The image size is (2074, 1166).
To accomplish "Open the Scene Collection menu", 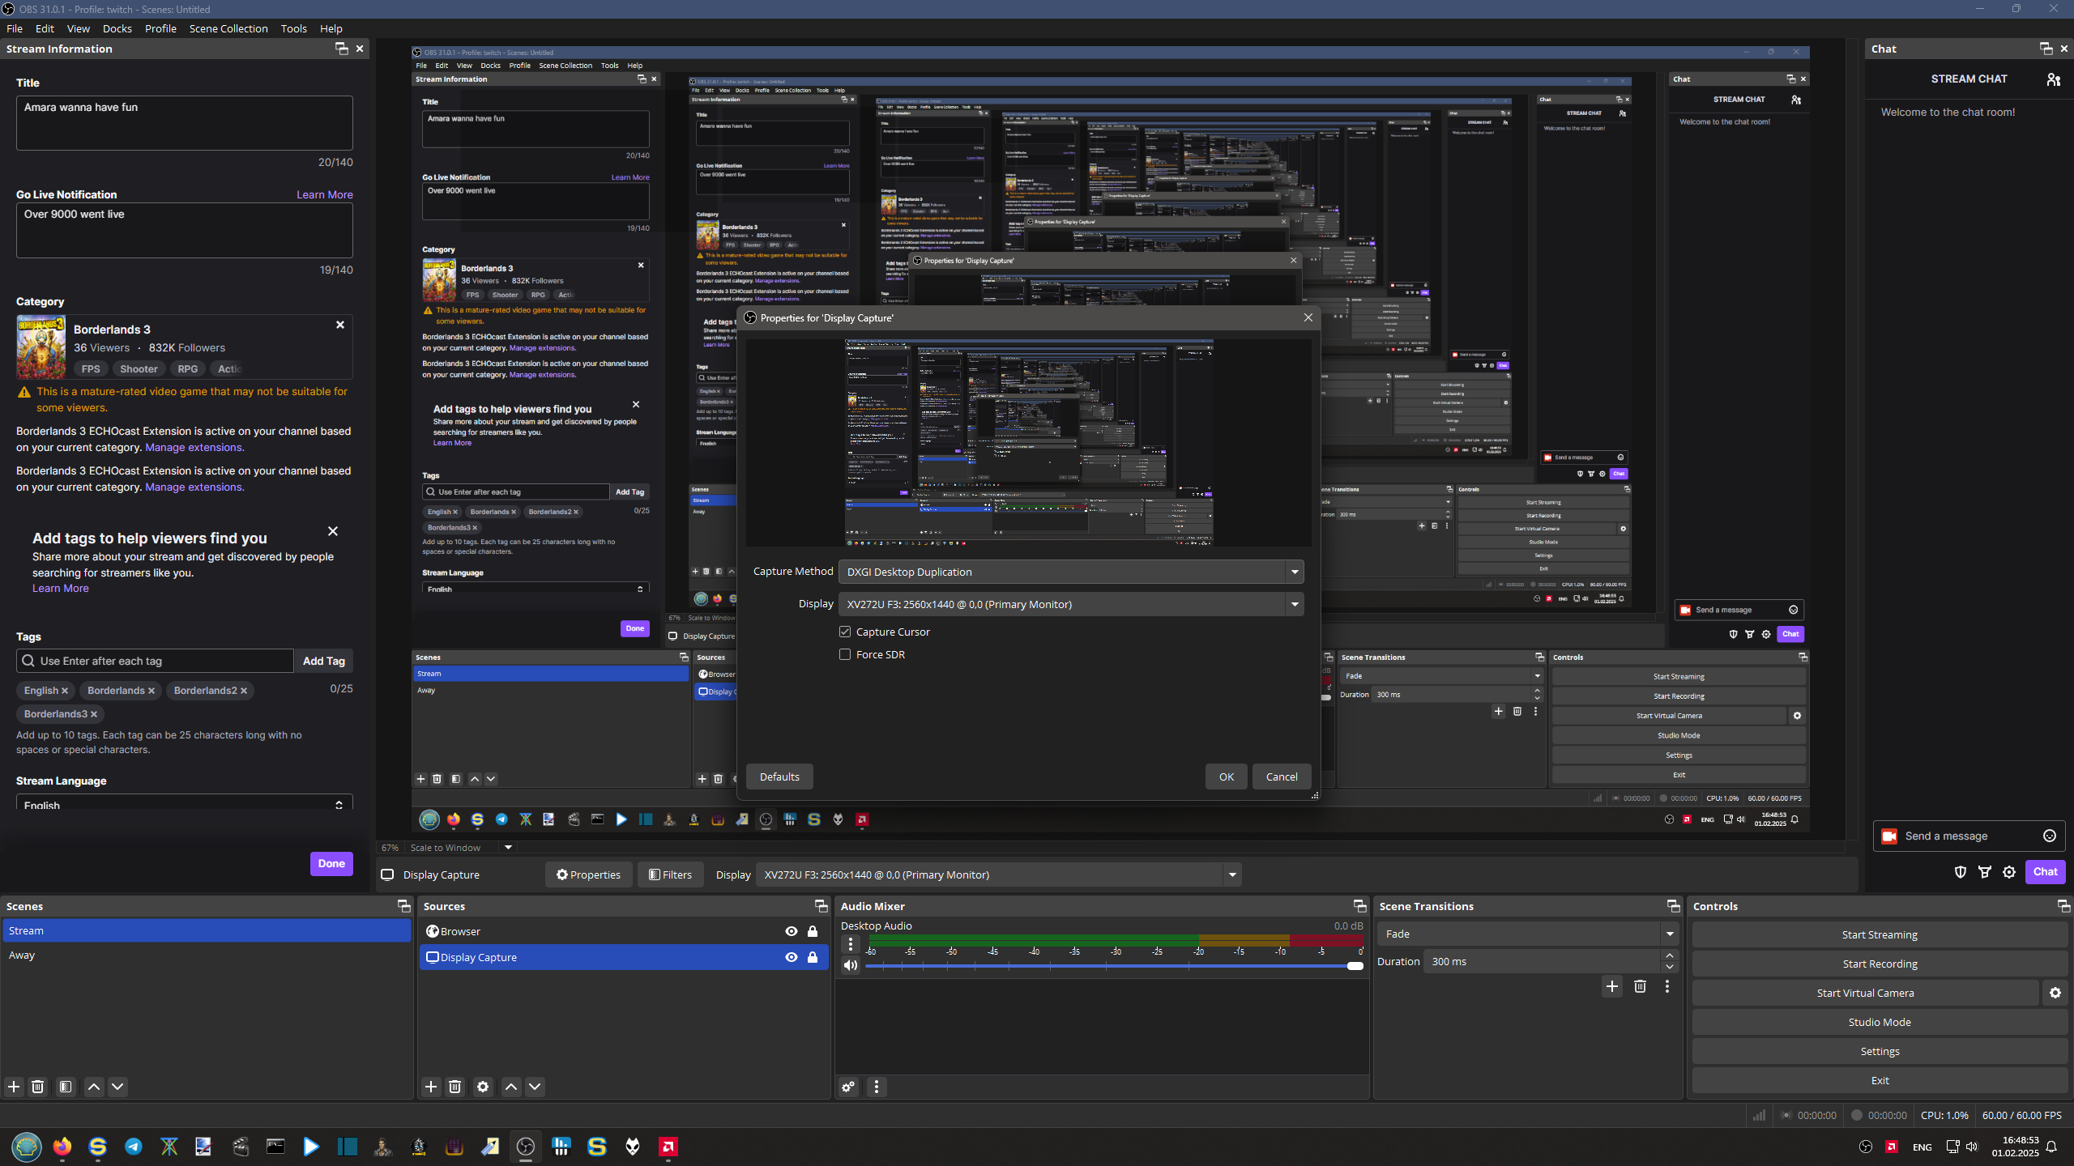I will point(228,28).
